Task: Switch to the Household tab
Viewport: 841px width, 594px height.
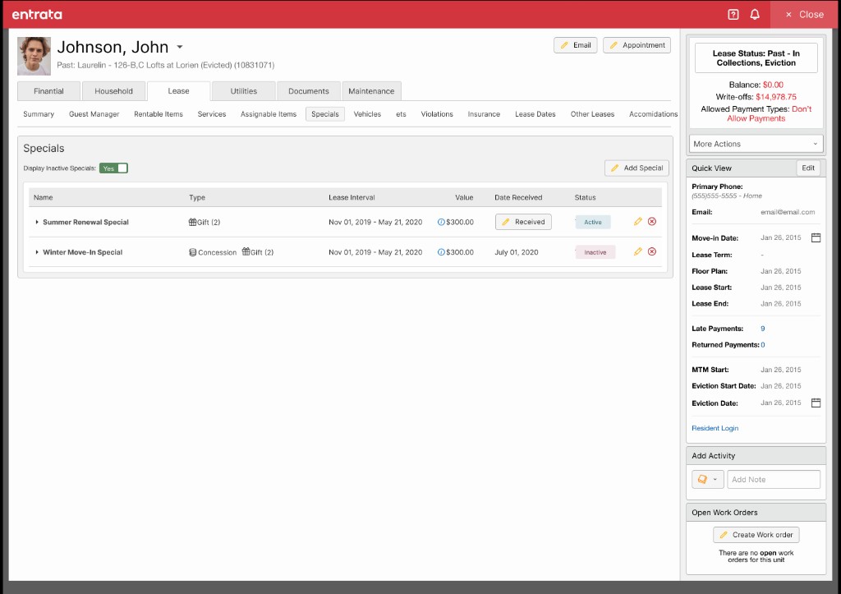Action: click(x=113, y=91)
